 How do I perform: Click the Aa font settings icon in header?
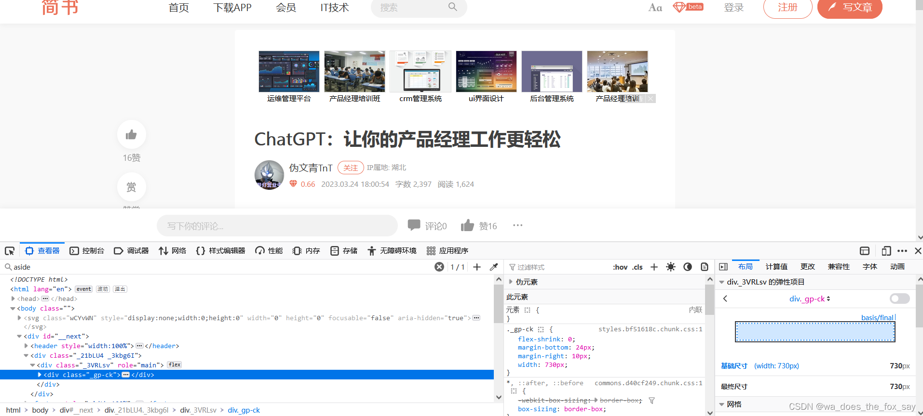coord(655,8)
